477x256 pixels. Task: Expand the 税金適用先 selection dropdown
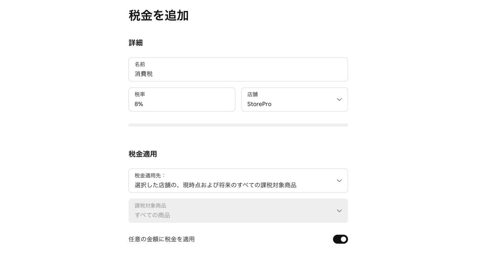click(238, 180)
